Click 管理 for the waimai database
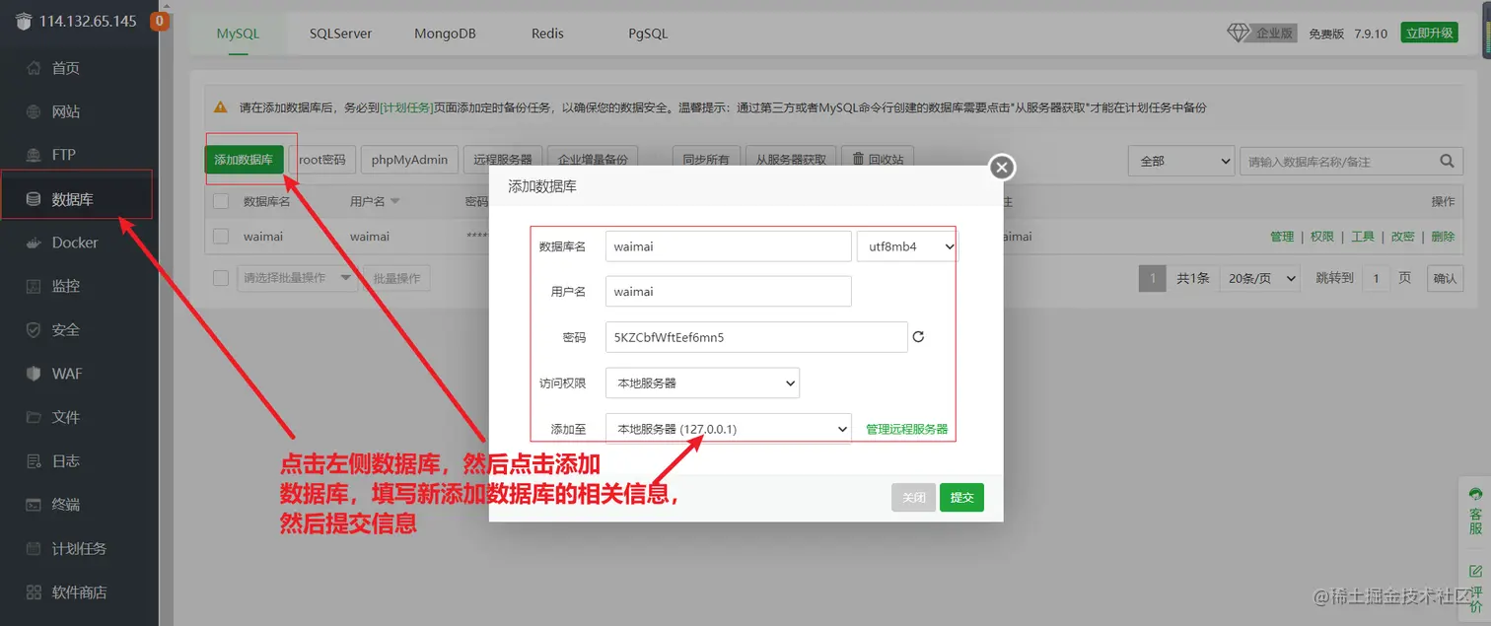The height and width of the screenshot is (626, 1491). tap(1282, 237)
